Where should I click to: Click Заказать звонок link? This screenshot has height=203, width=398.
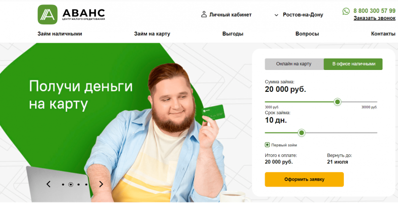[x=375, y=18]
